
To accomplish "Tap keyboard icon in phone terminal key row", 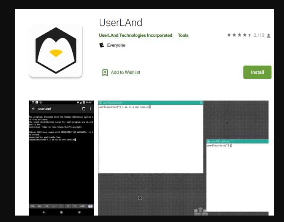I will point(90,206).
